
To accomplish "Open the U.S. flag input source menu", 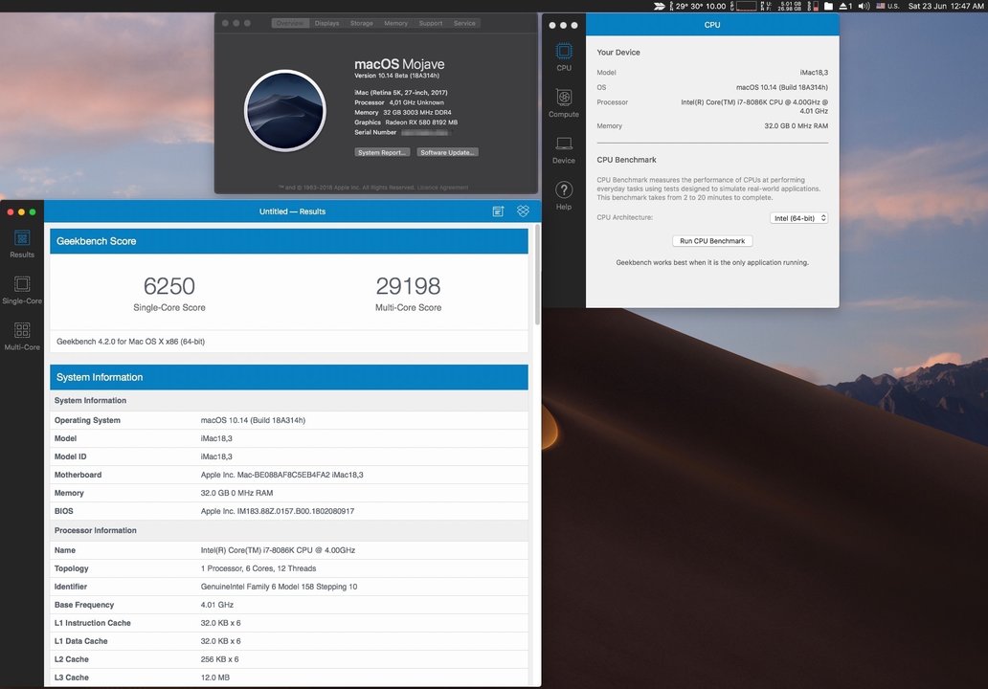I will tap(887, 6).
